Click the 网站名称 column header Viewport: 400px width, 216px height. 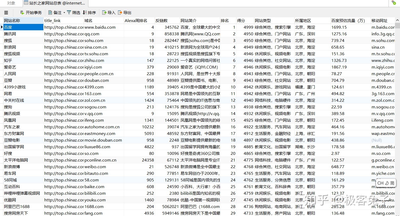pos(23,20)
